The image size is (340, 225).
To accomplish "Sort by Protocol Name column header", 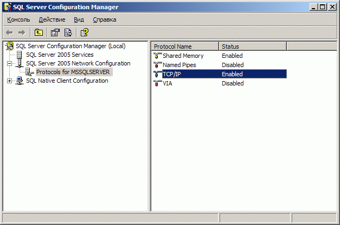I will click(184, 47).
